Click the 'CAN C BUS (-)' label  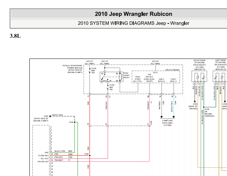[174, 80]
